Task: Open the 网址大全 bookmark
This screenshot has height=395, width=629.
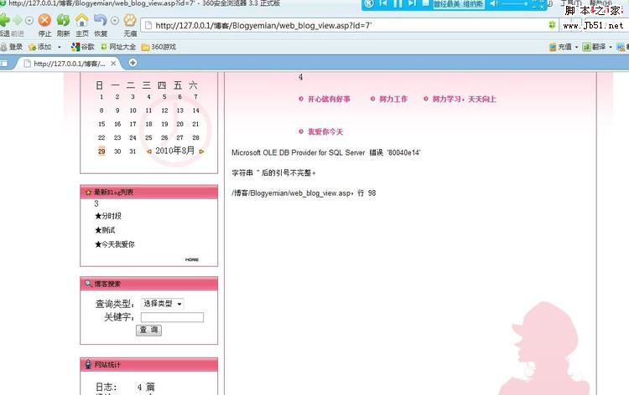Action: 118,47
